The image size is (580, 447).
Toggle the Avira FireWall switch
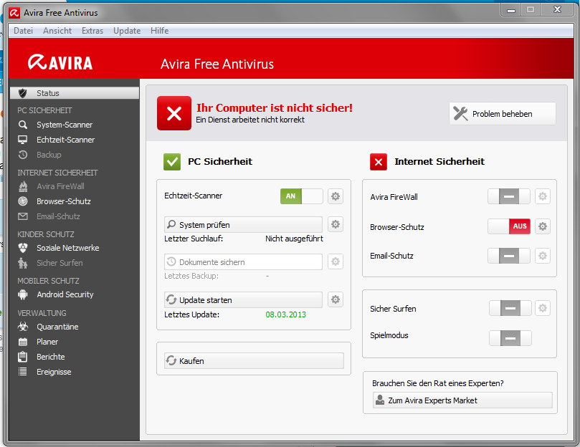pos(509,196)
